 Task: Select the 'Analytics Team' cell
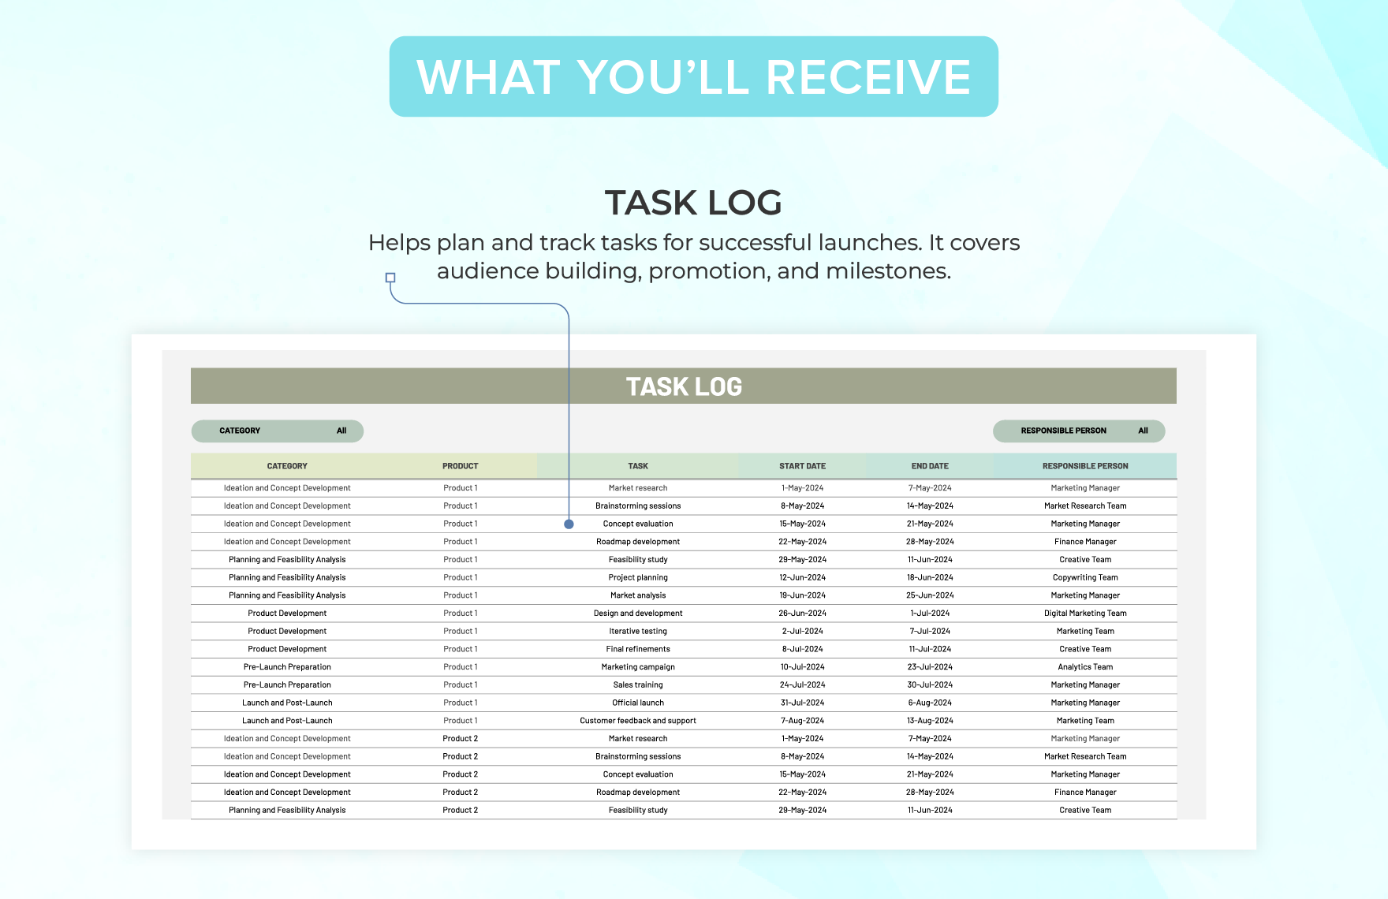(1085, 667)
